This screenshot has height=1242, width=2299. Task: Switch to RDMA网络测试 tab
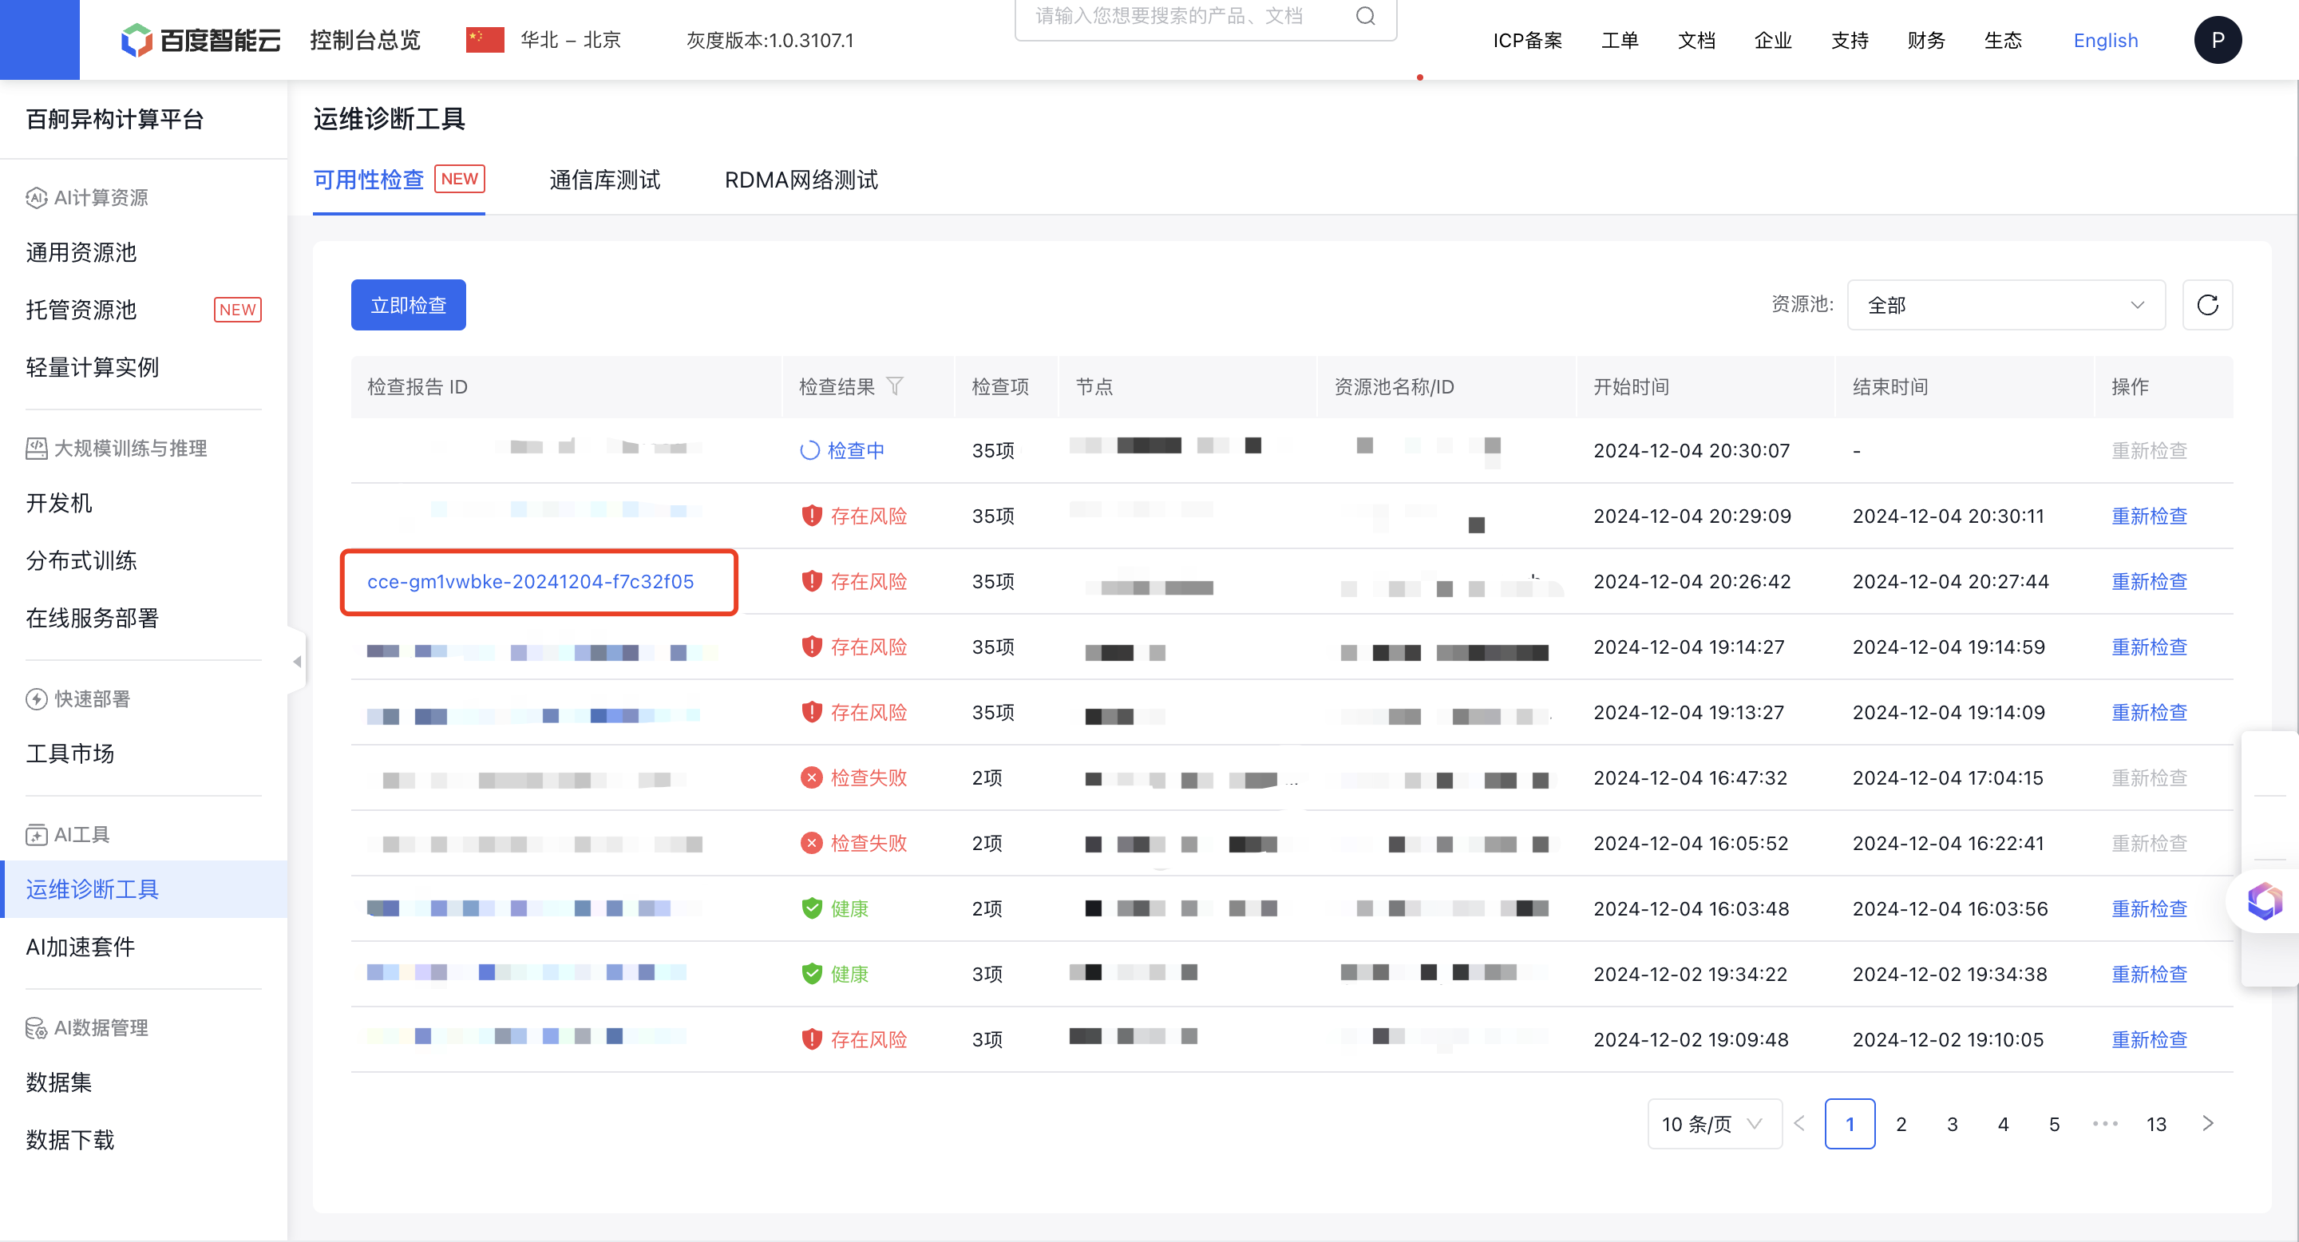[x=801, y=180]
